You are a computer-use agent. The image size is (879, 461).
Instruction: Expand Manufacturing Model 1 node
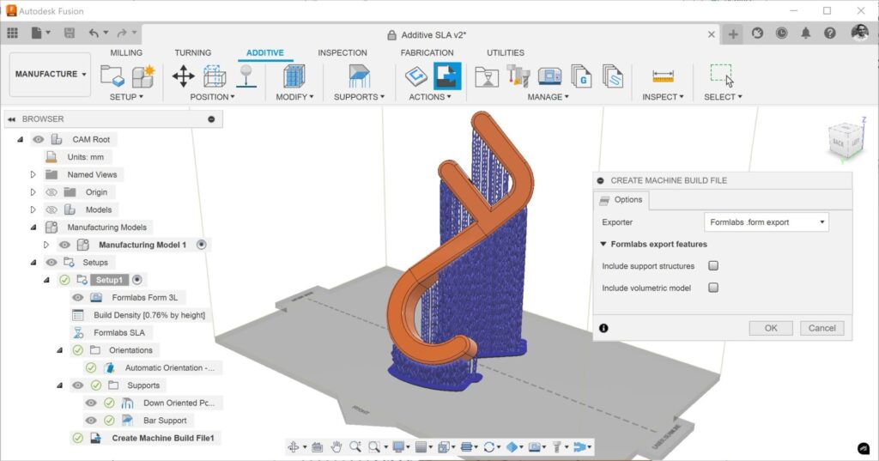tap(46, 245)
